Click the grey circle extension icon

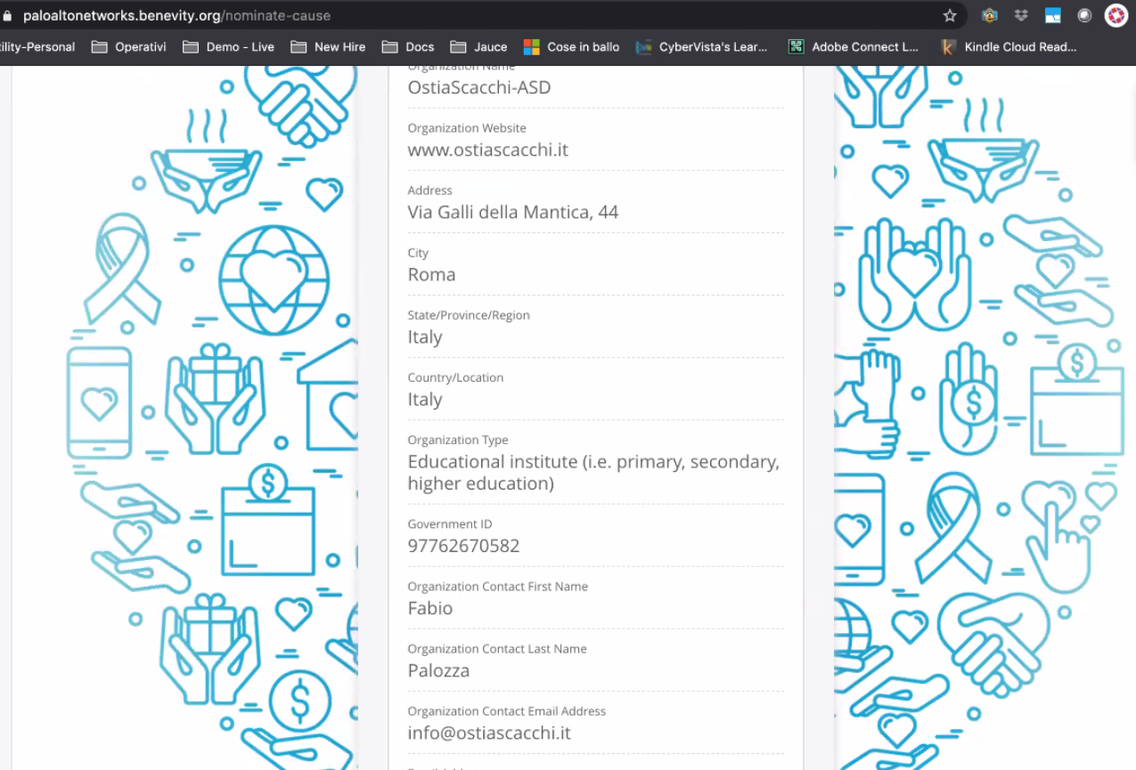(1084, 15)
